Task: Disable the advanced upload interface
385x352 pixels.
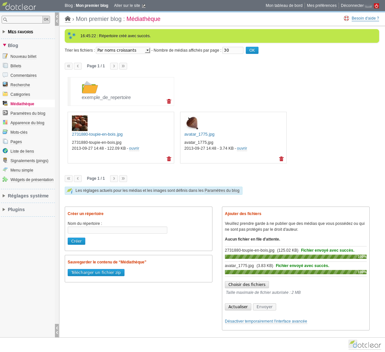Action: (266, 321)
